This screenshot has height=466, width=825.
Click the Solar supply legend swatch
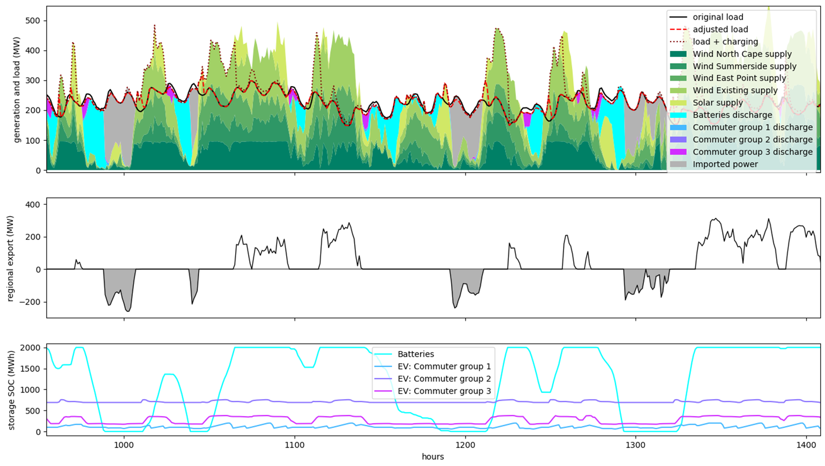(x=678, y=103)
